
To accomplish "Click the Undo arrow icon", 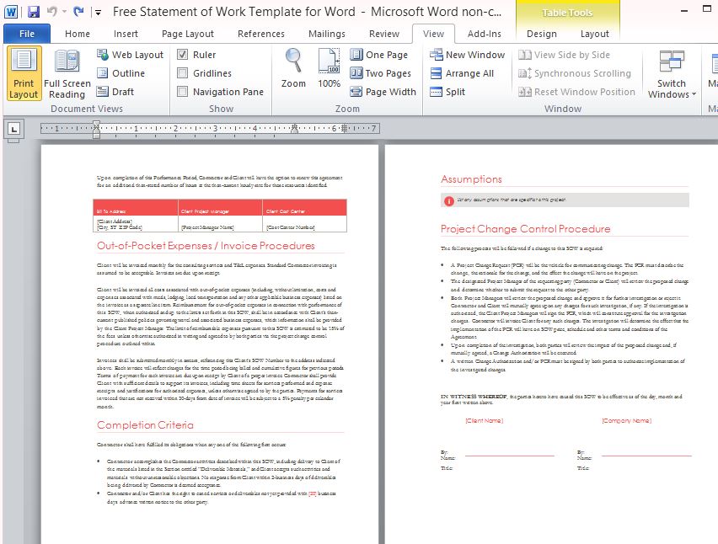I will [x=52, y=13].
